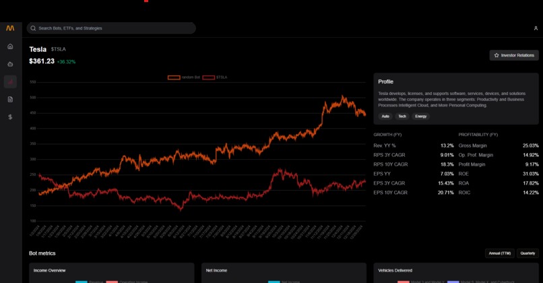Screen dimensions: 543x283
Task: Click the orange M app logo
Action: click(10, 28)
